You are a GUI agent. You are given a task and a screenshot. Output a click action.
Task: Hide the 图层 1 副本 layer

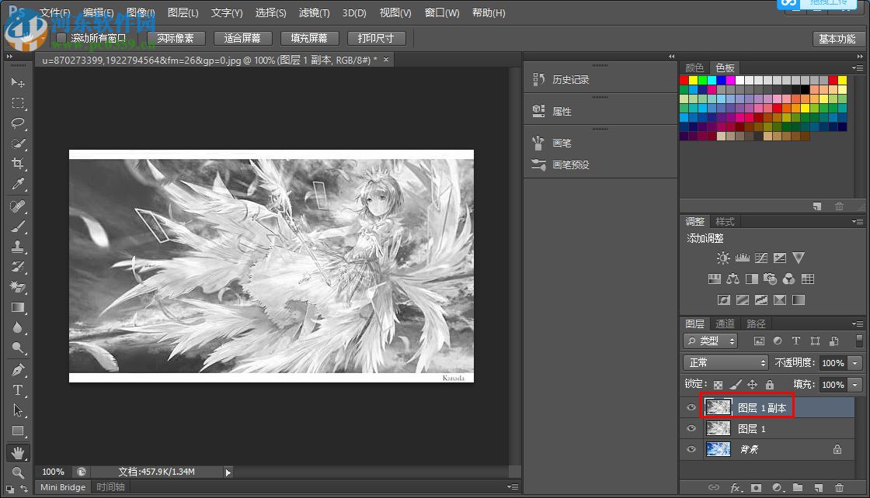[x=691, y=407]
